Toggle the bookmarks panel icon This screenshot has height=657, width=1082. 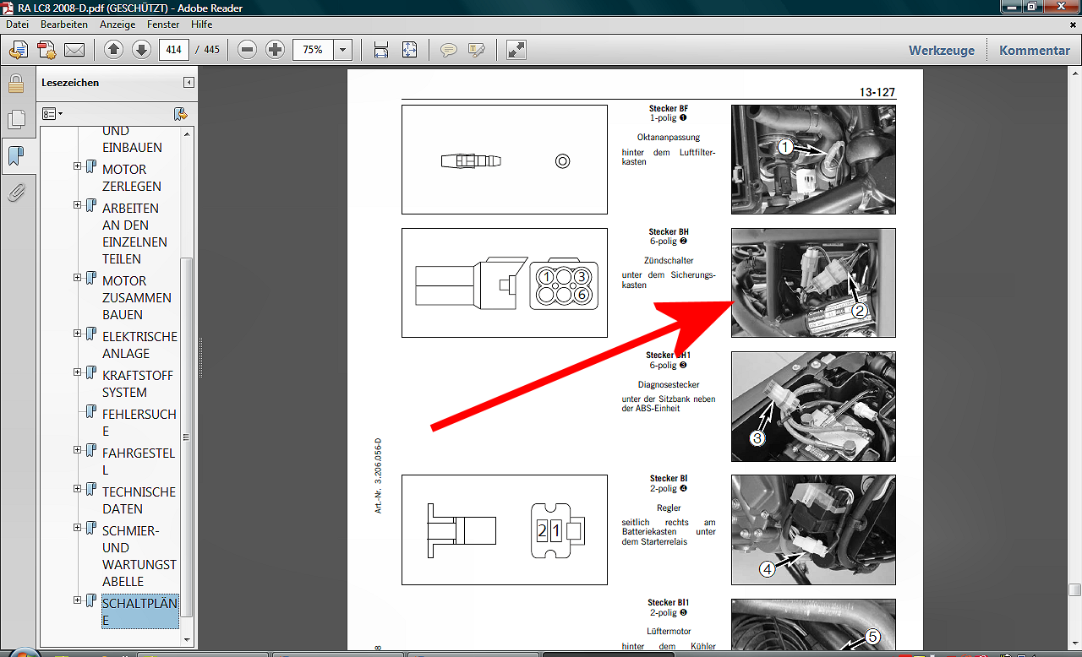click(15, 156)
